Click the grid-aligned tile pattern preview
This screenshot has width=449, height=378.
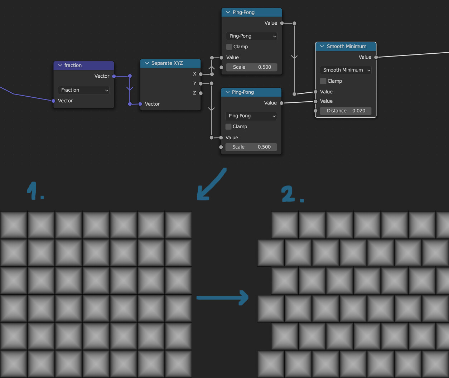tap(96, 294)
